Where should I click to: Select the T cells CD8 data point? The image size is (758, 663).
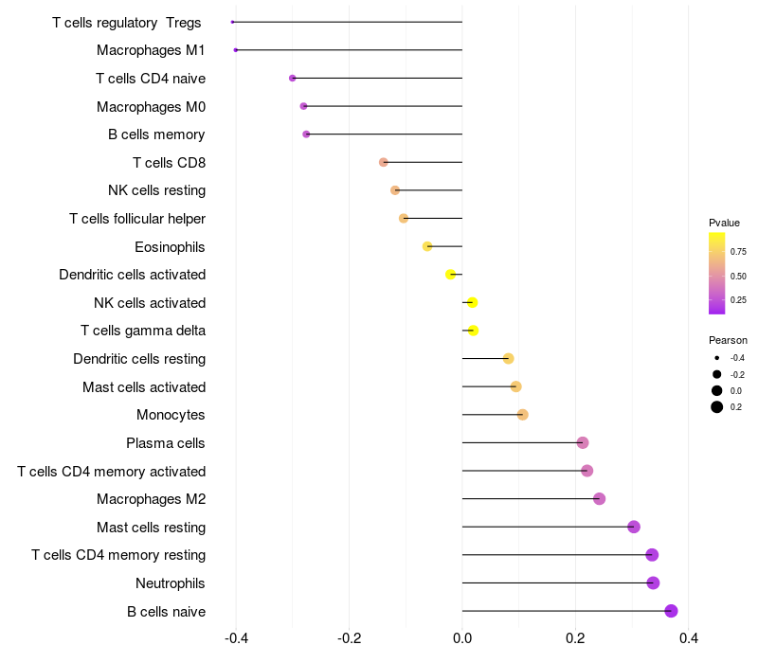point(384,162)
